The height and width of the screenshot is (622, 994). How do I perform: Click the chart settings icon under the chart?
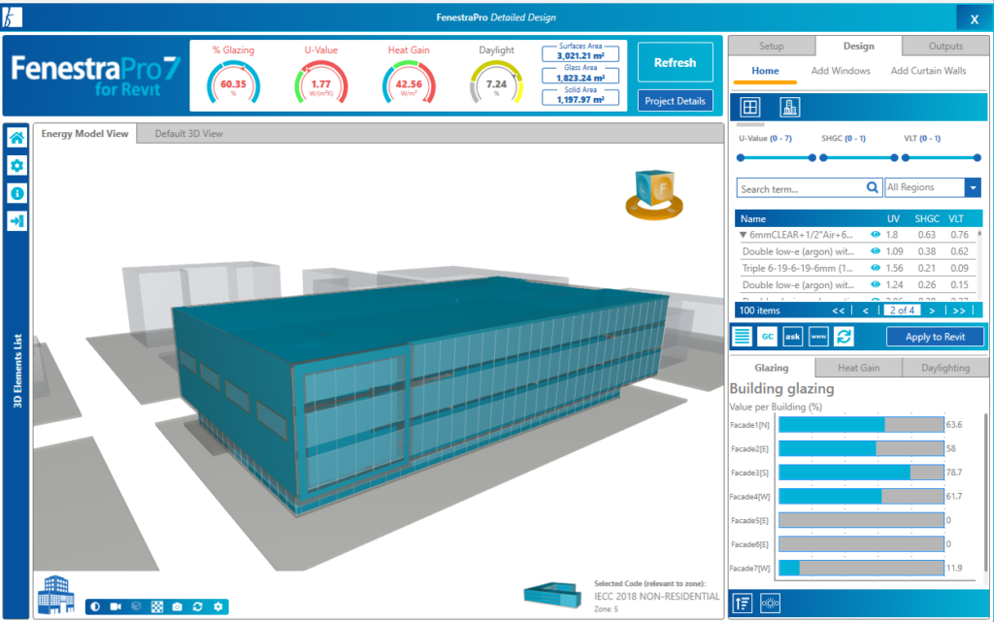tap(770, 603)
